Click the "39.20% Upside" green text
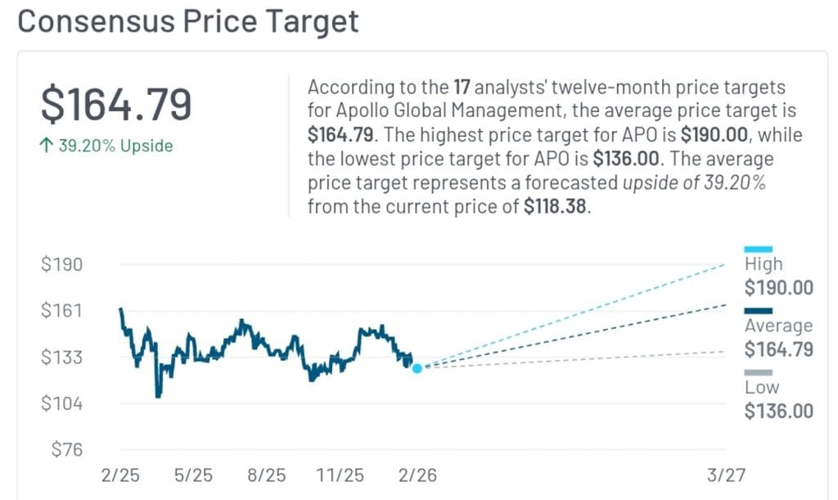This screenshot has height=500, width=838. [x=115, y=146]
